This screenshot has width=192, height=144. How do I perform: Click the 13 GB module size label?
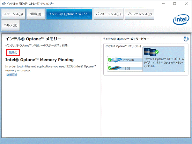tap(127, 69)
